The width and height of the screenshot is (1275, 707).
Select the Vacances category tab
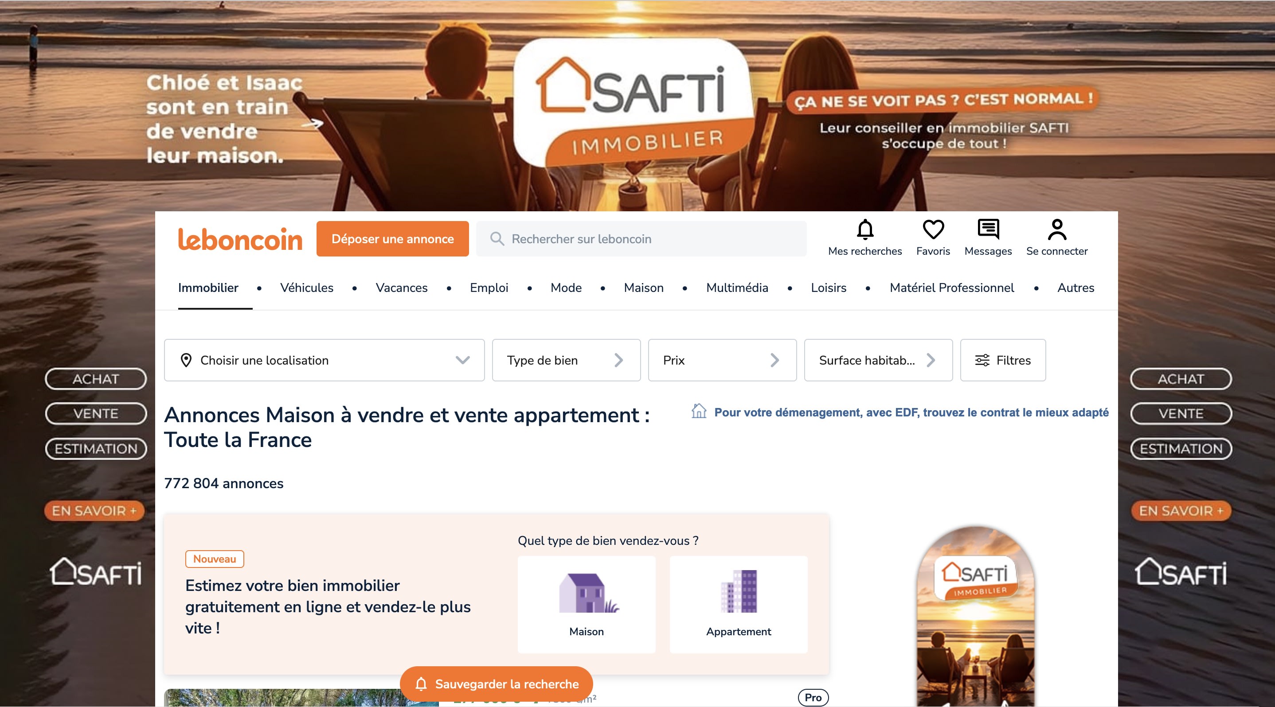click(401, 288)
